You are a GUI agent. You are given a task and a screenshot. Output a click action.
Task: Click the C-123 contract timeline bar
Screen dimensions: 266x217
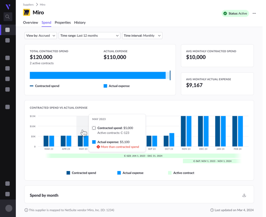(143, 156)
